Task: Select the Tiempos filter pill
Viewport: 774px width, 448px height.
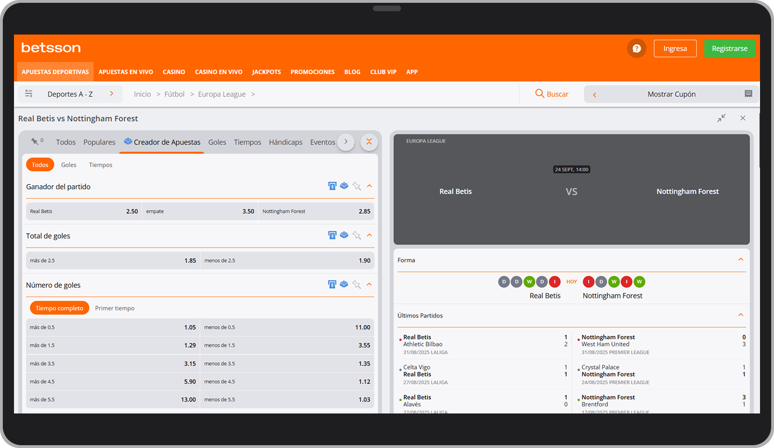Action: (101, 165)
